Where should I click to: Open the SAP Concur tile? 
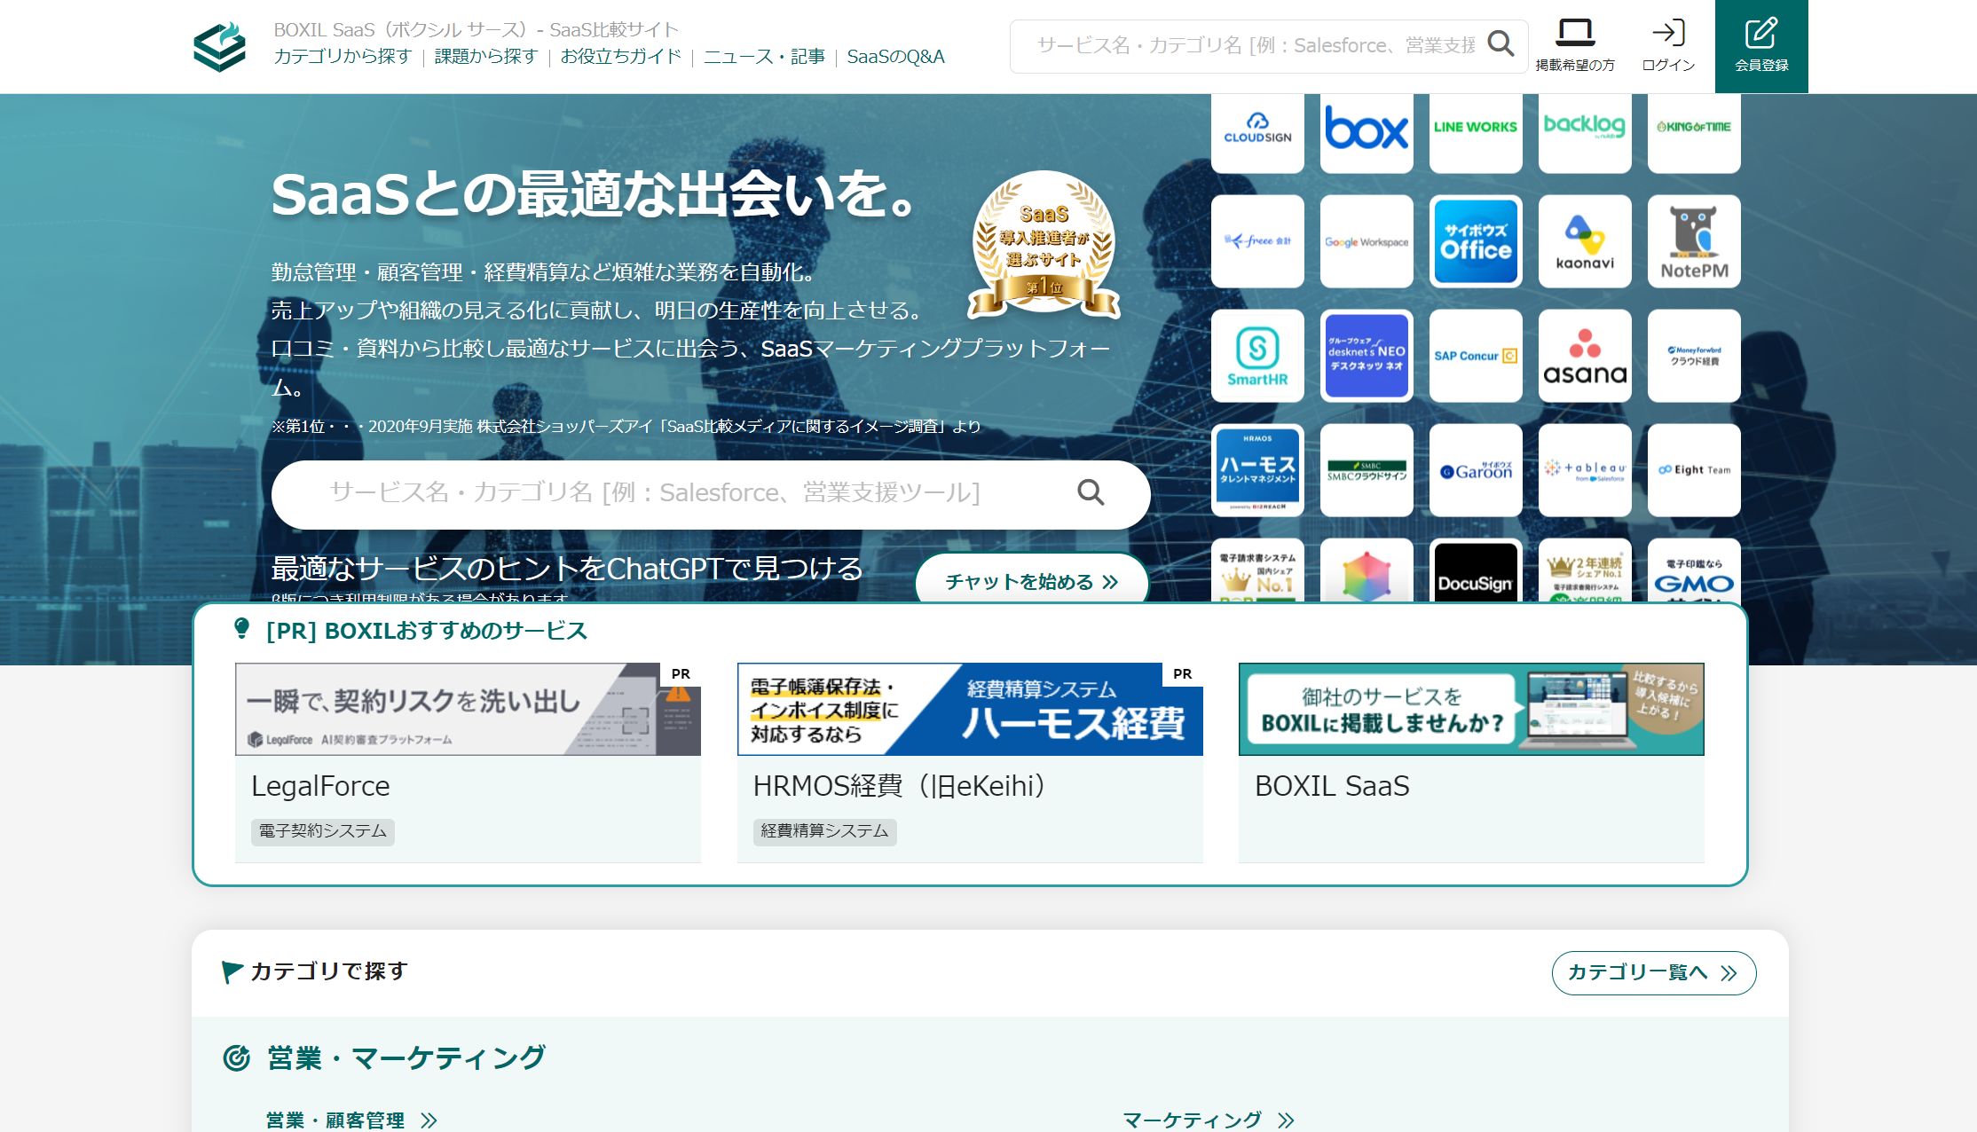point(1476,356)
